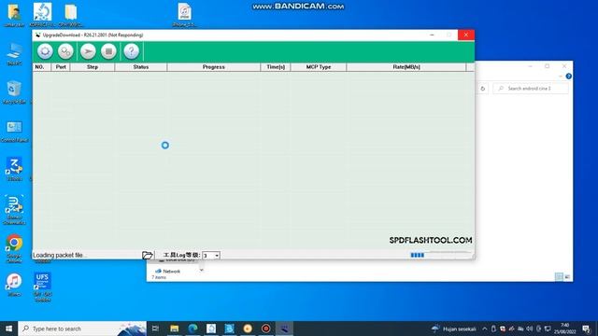This screenshot has height=336, width=598.
Task: Click the Port column header
Action: pos(61,67)
